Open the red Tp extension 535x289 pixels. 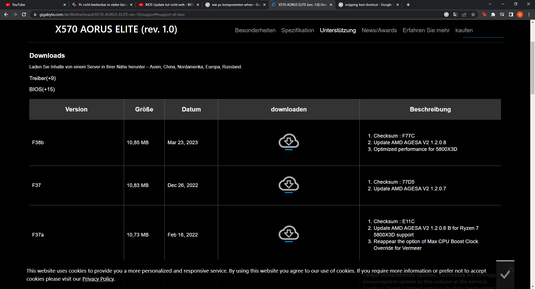pos(484,14)
